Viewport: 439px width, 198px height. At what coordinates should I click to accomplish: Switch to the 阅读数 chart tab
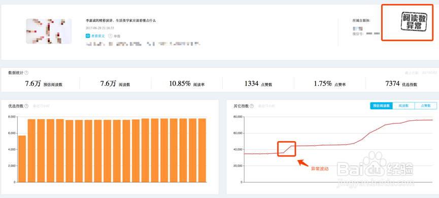click(x=403, y=106)
